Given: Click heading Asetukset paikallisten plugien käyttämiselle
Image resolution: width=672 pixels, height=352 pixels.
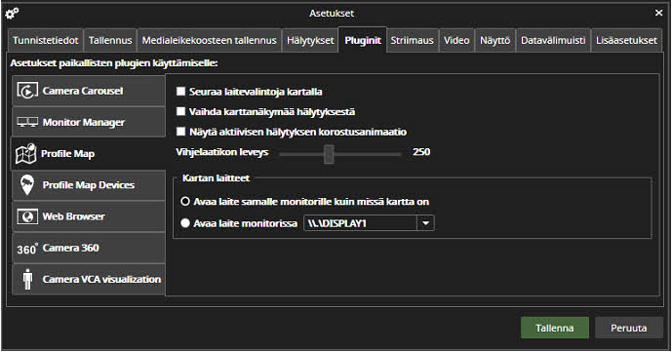Looking at the screenshot, I should (114, 63).
